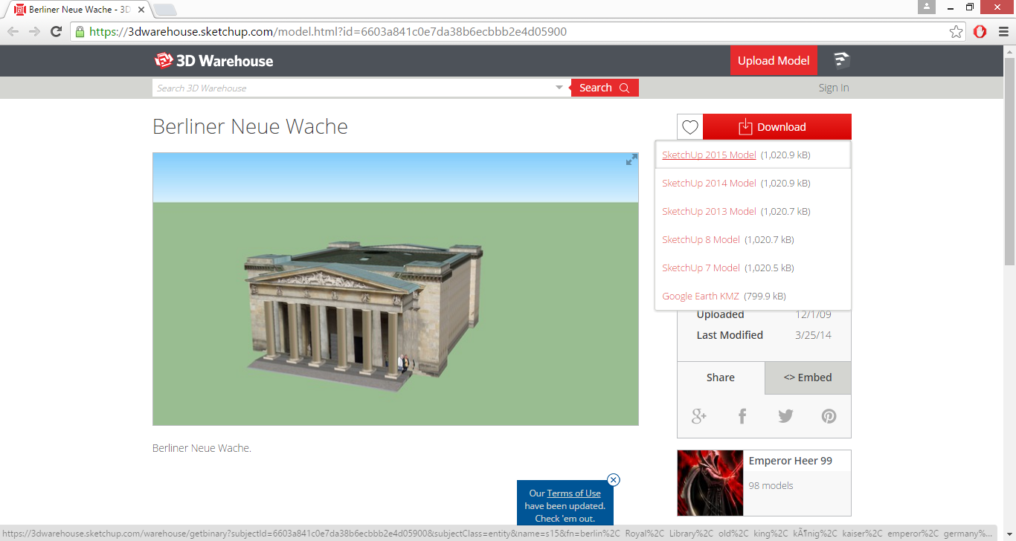Select the Berliner Neue Wache browser tab
1016x541 pixels.
78,10
